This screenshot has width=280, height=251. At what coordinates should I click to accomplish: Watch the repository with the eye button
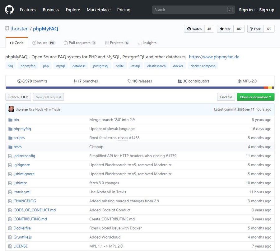tap(194, 29)
